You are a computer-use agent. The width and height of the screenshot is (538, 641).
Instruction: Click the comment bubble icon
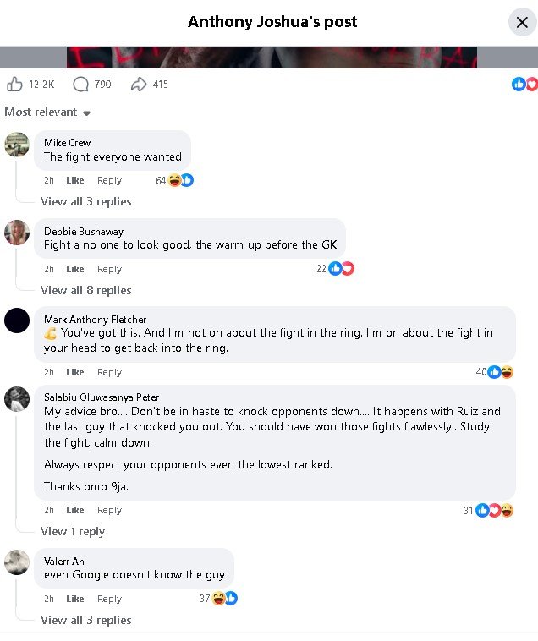pyautogui.click(x=81, y=85)
